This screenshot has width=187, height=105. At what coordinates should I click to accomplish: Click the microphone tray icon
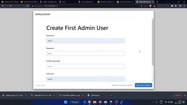pyautogui.click(x=157, y=102)
